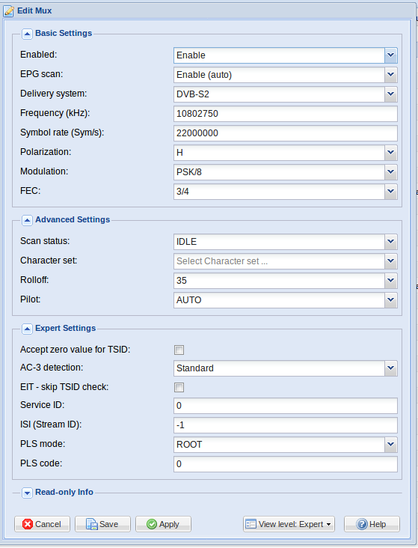Click the Save floppy disk icon
Screen dimensions: 418x548
tap(91, 524)
